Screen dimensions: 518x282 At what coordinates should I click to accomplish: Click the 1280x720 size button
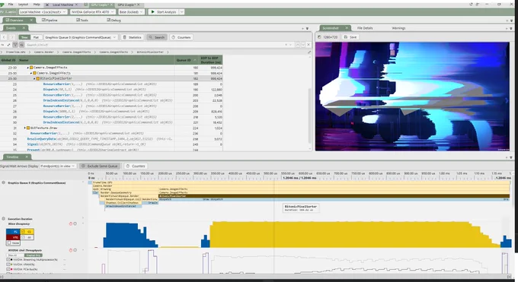click(328, 37)
